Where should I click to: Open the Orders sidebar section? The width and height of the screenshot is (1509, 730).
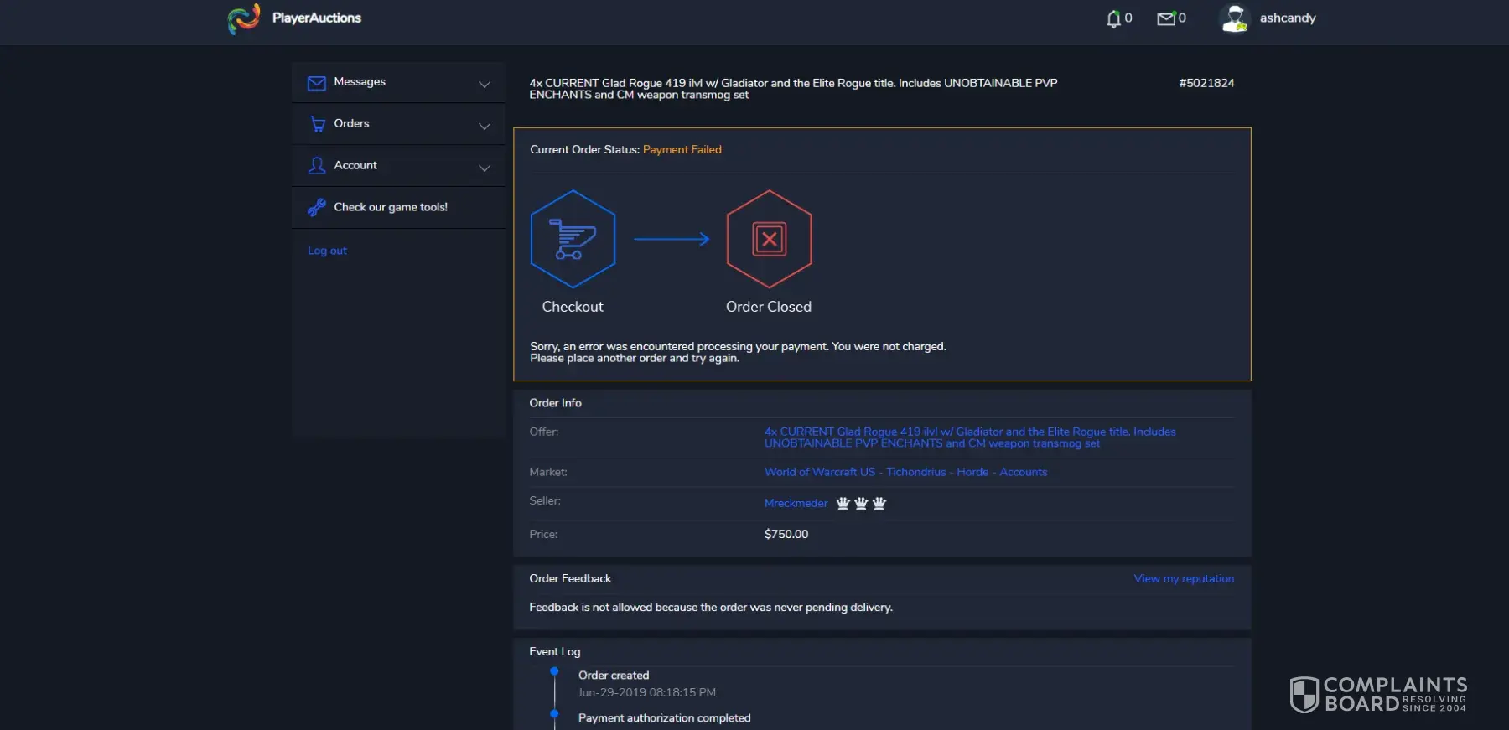(351, 124)
